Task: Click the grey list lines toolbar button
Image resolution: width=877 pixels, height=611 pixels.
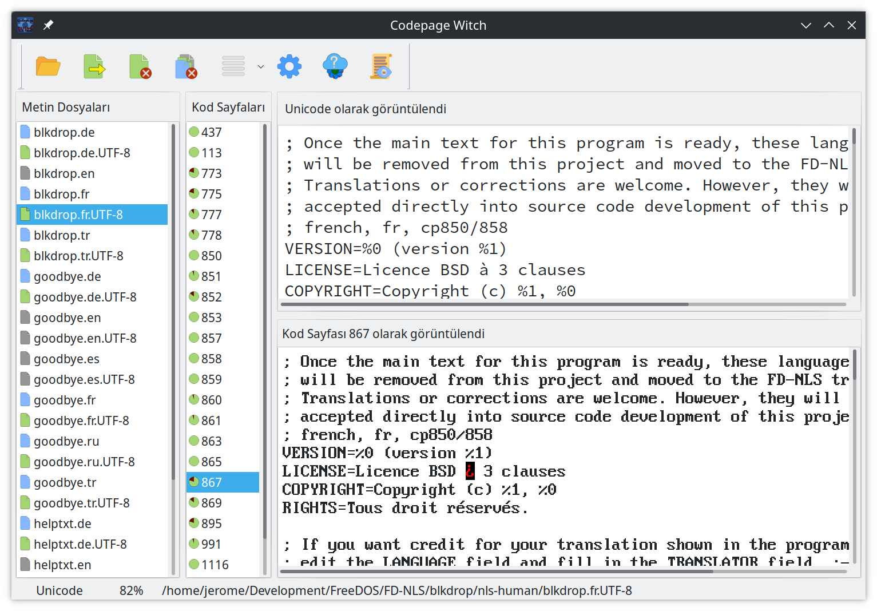Action: pyautogui.click(x=233, y=67)
